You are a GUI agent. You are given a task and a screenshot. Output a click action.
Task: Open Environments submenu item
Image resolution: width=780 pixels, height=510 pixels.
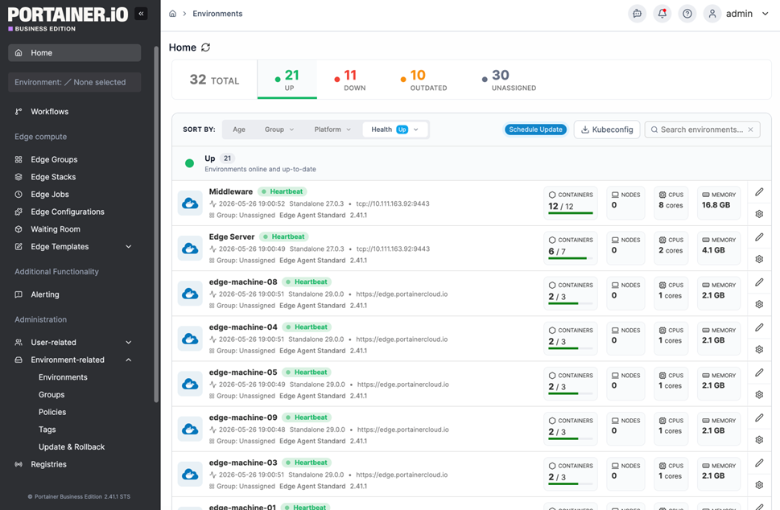pos(63,378)
